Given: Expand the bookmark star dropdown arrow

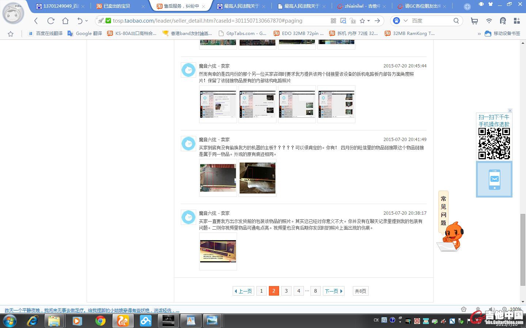Looking at the screenshot, I should click(369, 21).
